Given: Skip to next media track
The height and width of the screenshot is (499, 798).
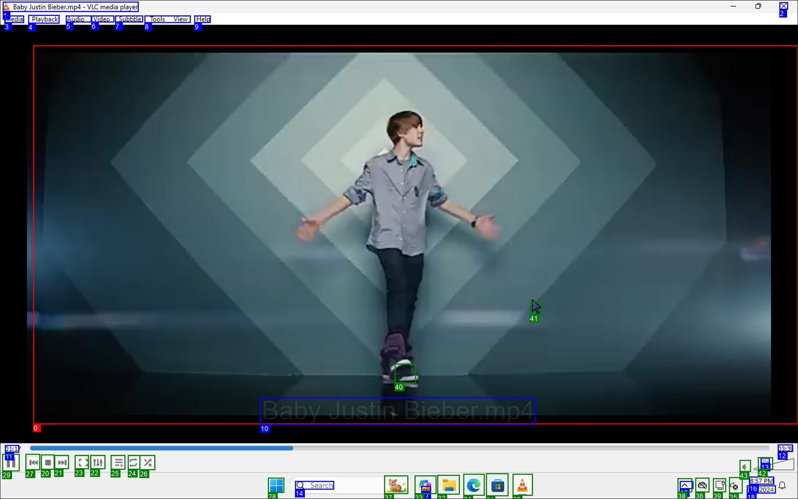Looking at the screenshot, I should click(62, 462).
